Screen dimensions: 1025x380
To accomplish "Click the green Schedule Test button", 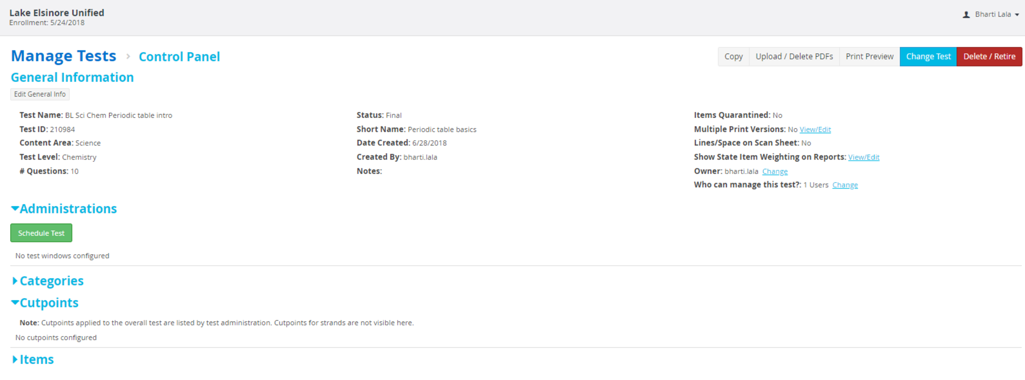I will point(41,233).
